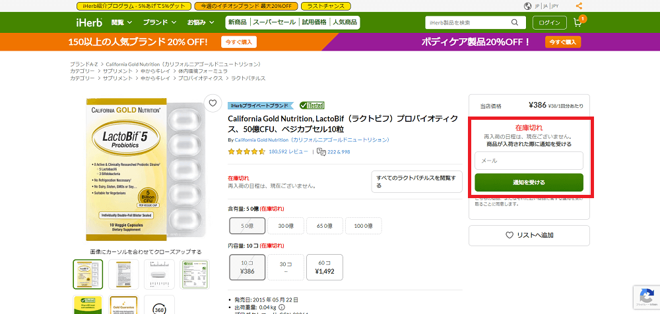Select the 30億 CFU option
660x314 pixels.
click(286, 226)
